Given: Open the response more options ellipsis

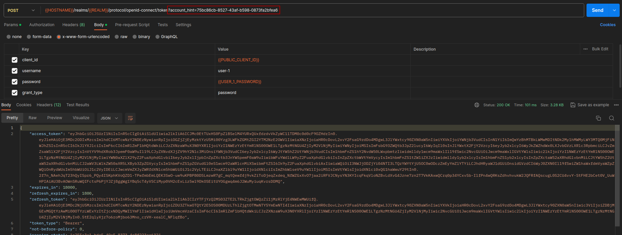Looking at the screenshot, I should point(616,105).
